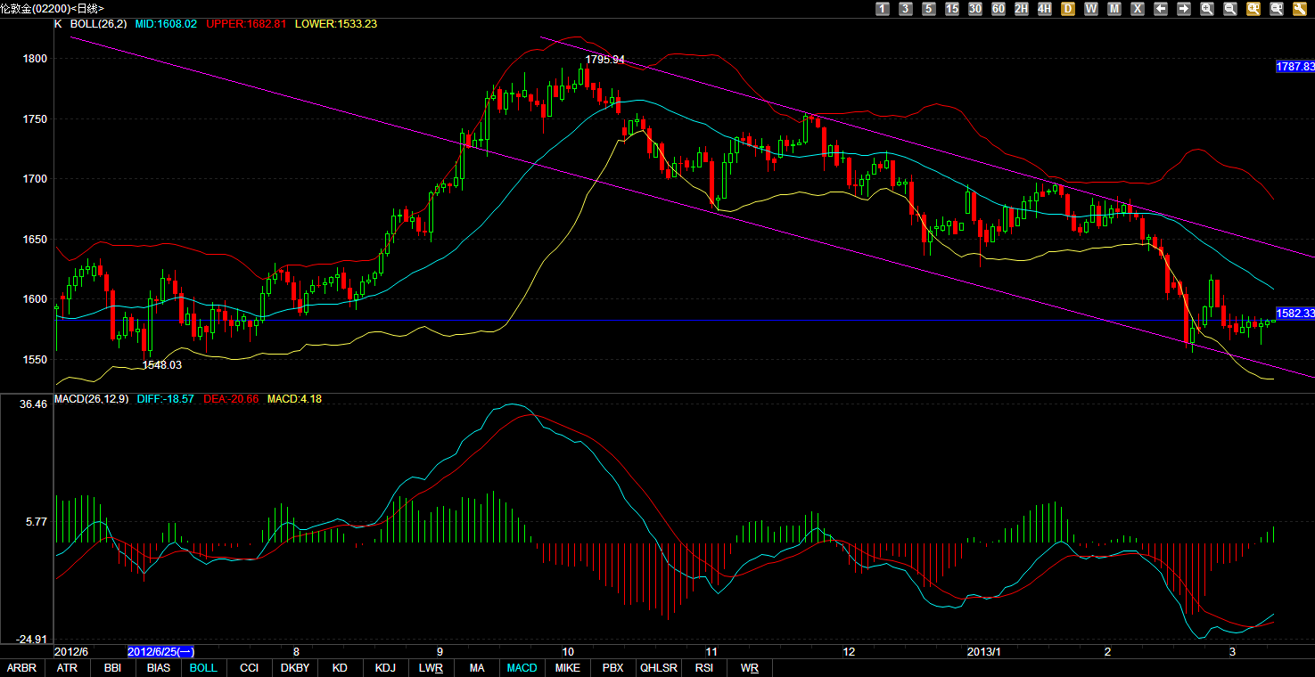The height and width of the screenshot is (677, 1315).
Task: Click the 1548.03 low price label
Action: (x=162, y=365)
